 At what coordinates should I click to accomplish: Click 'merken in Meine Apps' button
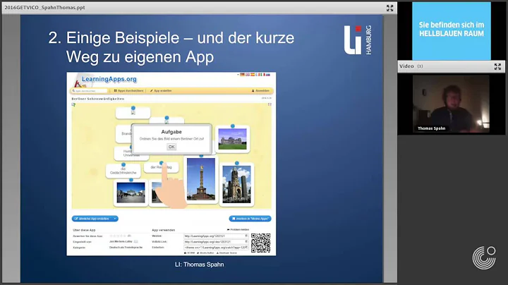pyautogui.click(x=250, y=219)
